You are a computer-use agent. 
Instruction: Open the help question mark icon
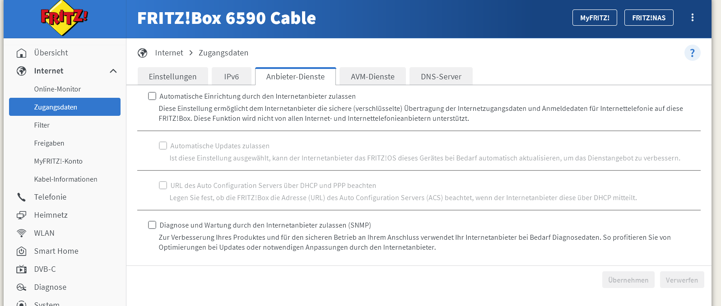(692, 53)
